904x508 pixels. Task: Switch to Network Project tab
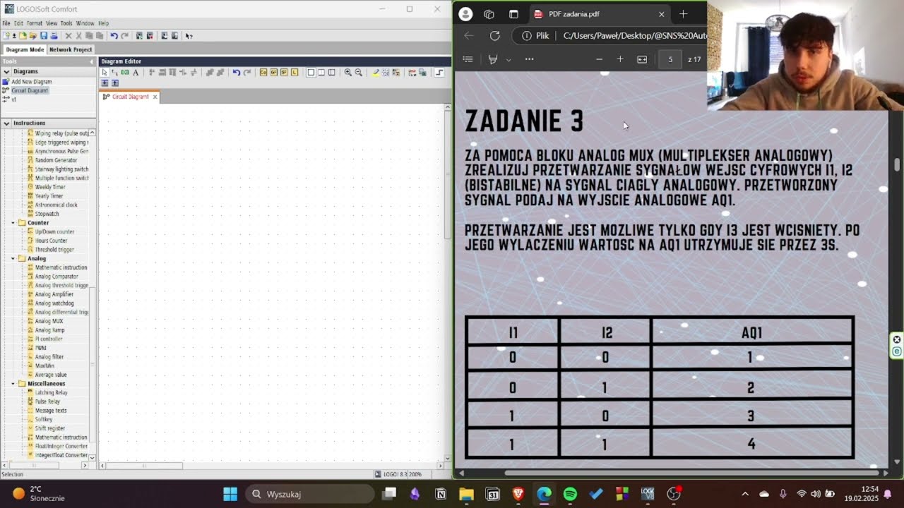click(71, 49)
